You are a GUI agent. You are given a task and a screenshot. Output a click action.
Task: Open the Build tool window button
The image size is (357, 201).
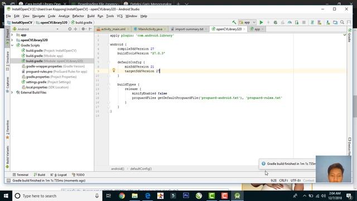[40, 175]
